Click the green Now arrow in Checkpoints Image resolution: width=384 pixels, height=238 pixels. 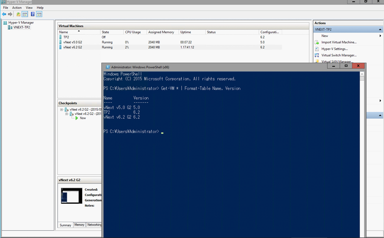[x=77, y=118]
